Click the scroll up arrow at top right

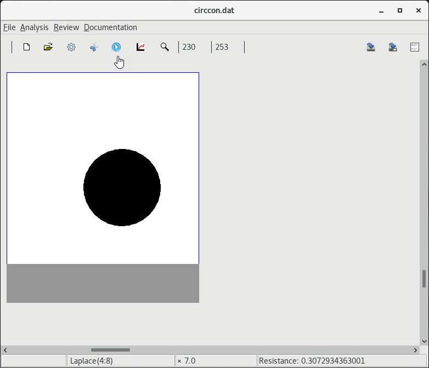(x=424, y=65)
